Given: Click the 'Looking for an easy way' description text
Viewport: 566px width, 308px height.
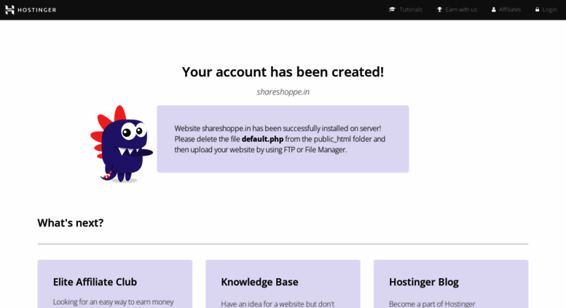Looking at the screenshot, I should click(114, 302).
